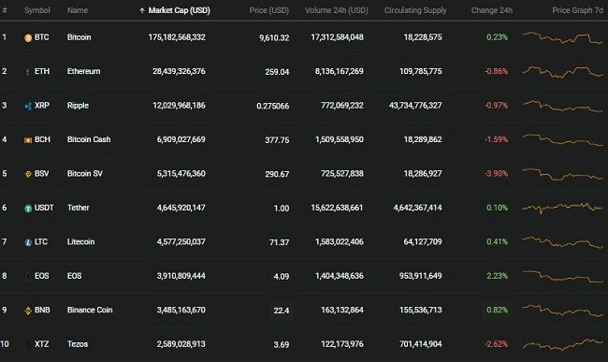The height and width of the screenshot is (362, 608).
Task: Click Bitcoin SV's -3.90% change value
Action: (497, 174)
